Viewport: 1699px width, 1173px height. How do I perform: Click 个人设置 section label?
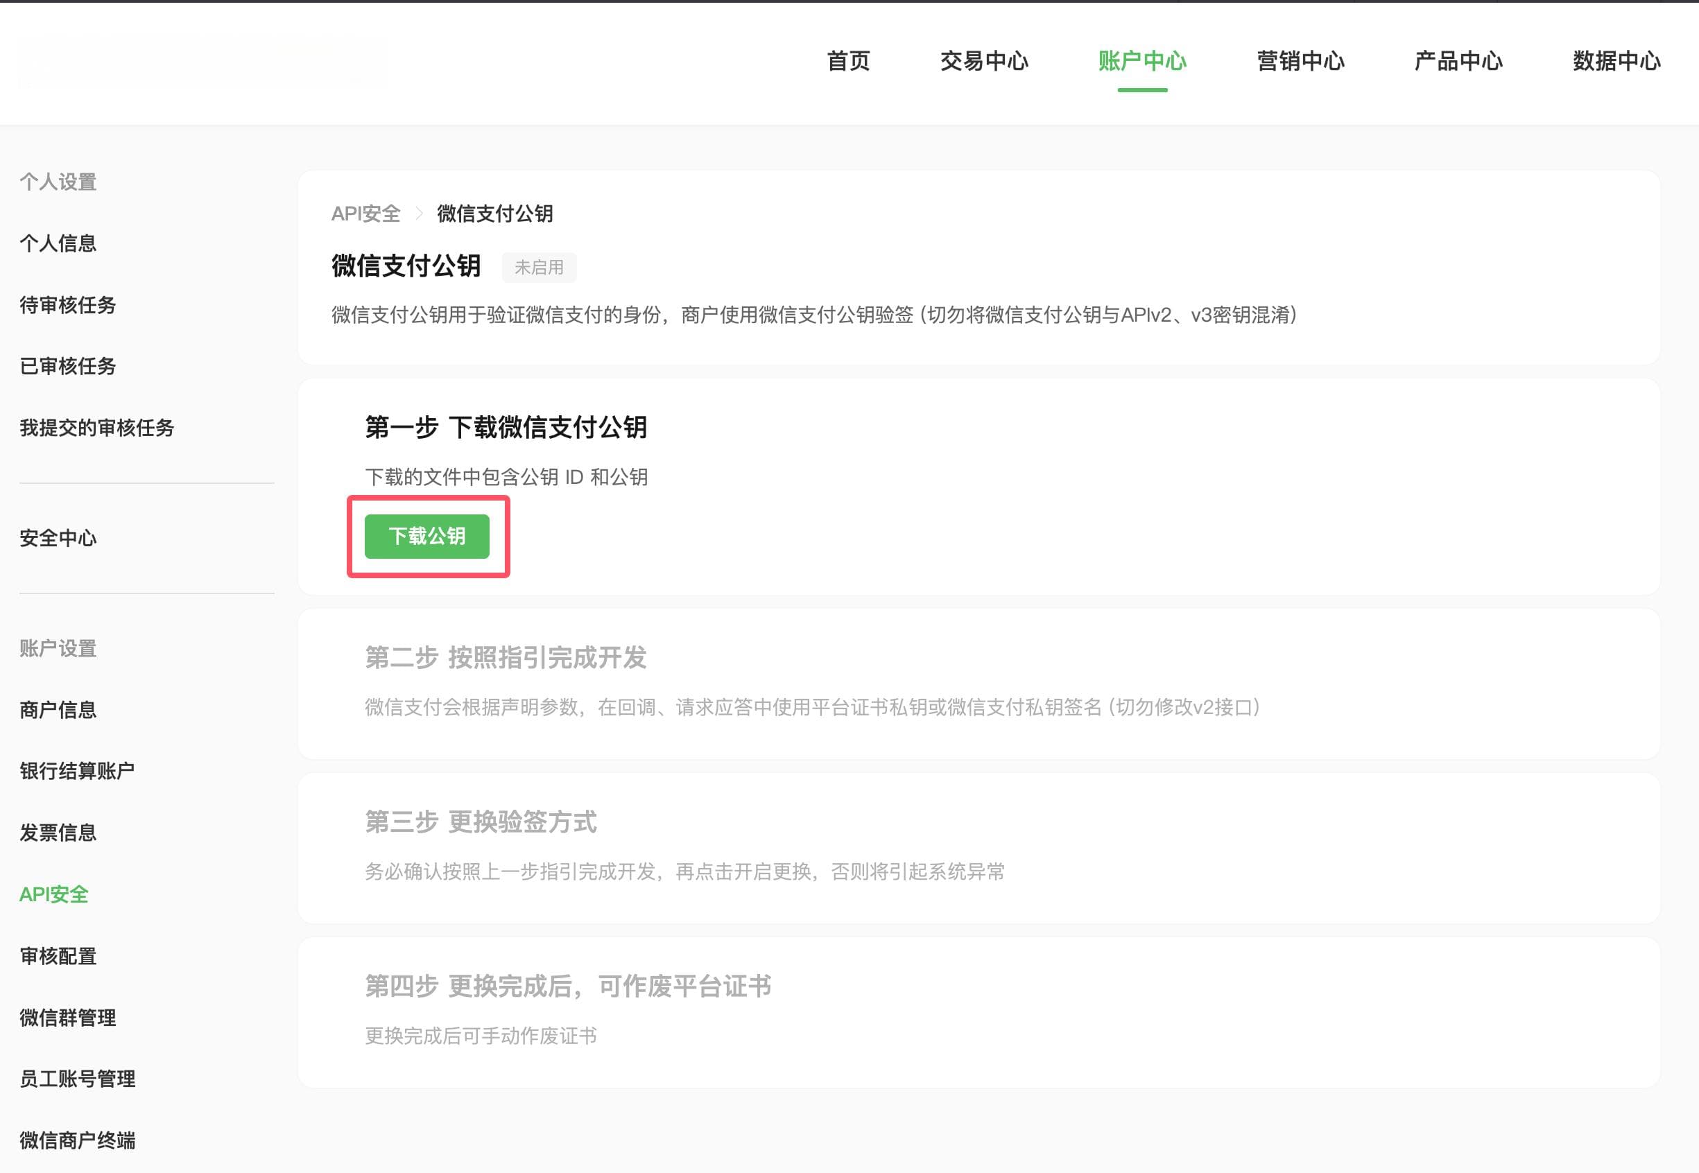click(58, 182)
